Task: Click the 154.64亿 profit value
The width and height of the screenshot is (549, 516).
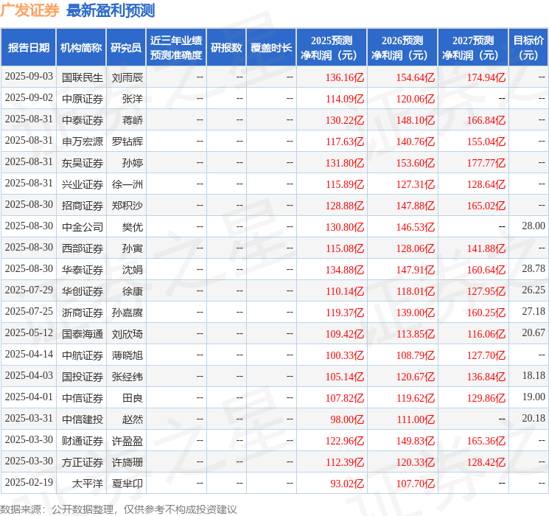Action: [416, 77]
